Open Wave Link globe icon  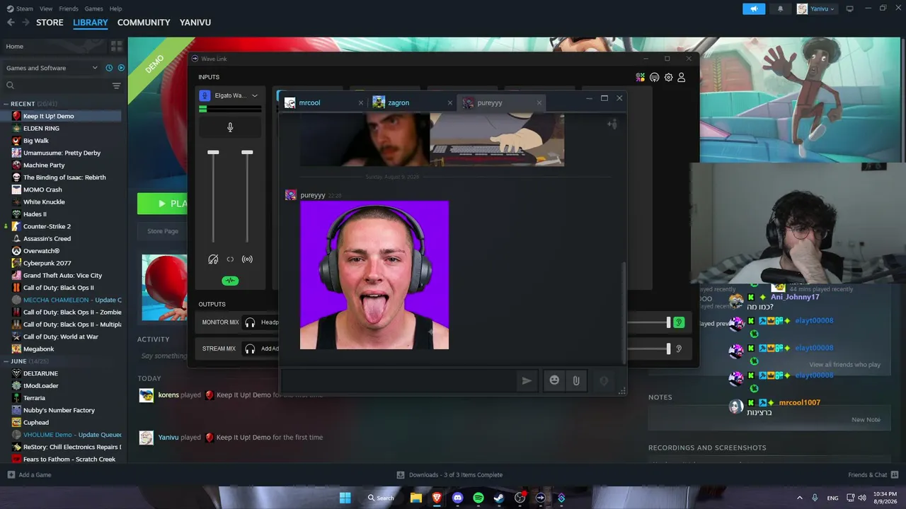point(655,77)
